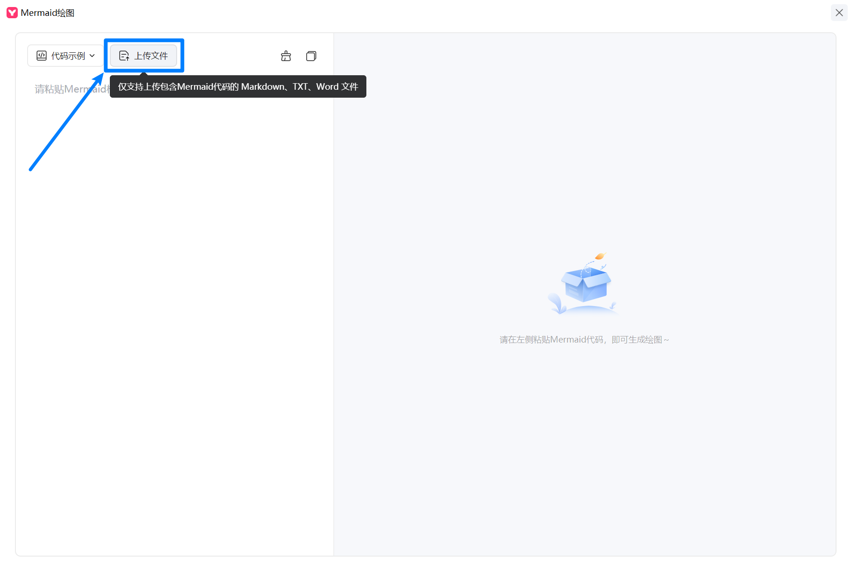This screenshot has height=572, width=851.
Task: Click the Mermaid绘图 app logo icon
Action: [x=12, y=13]
